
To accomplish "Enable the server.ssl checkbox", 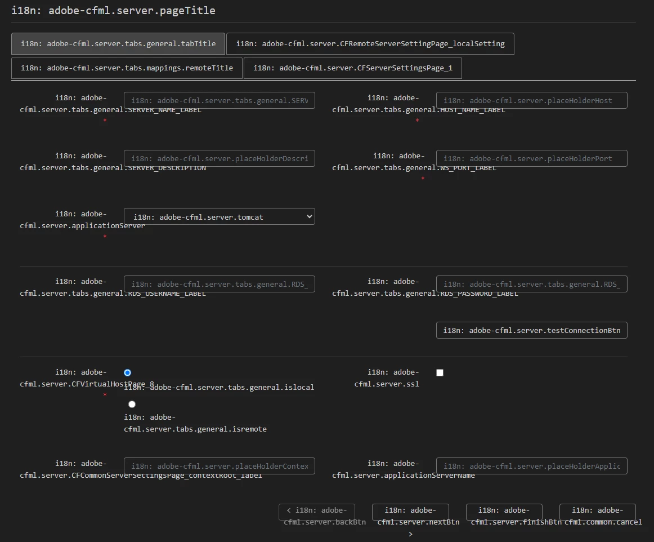I will [x=440, y=372].
